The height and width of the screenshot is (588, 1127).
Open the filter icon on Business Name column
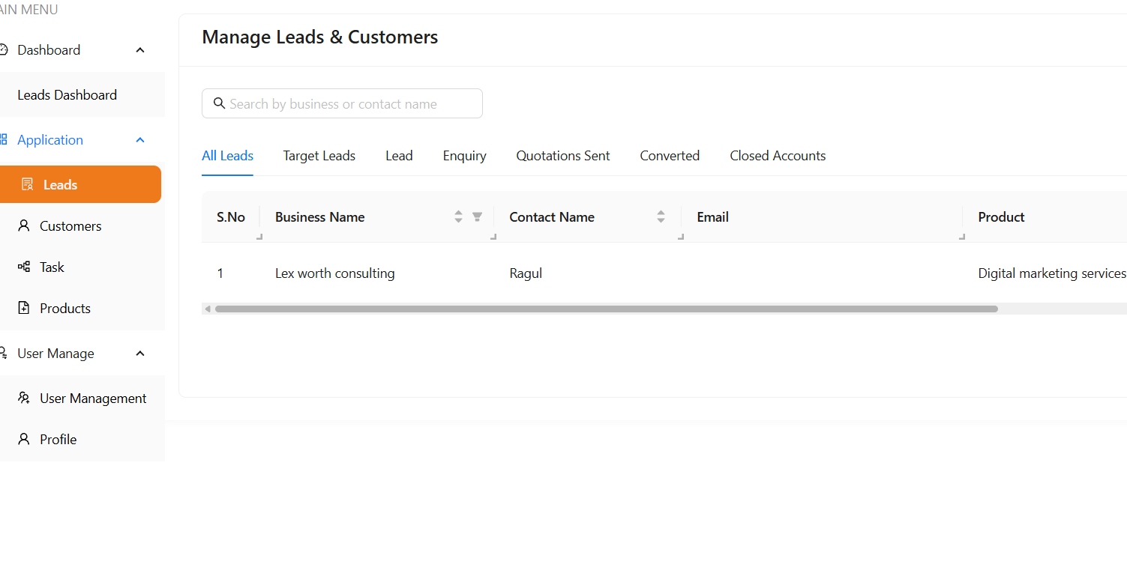477,216
